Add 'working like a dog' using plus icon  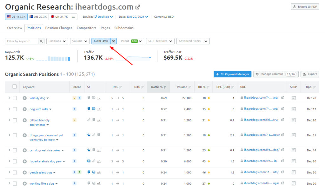click(x=25, y=184)
